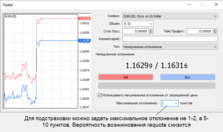
Task: Click the blue bid price label 1.16299
Action: (x=85, y=41)
